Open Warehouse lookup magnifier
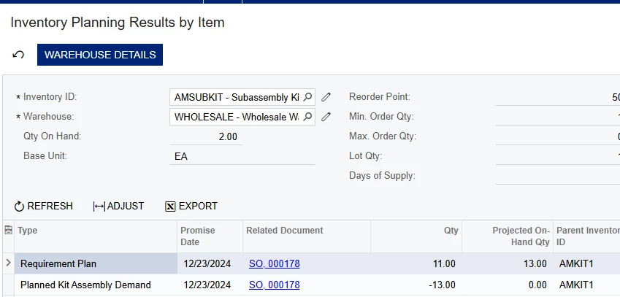 tap(307, 117)
